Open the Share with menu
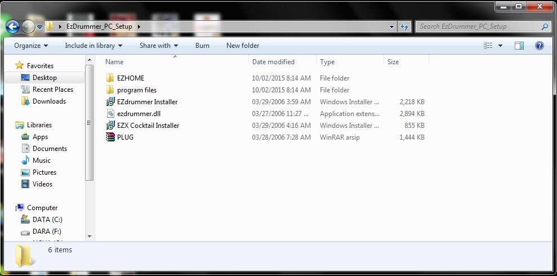 [159, 46]
